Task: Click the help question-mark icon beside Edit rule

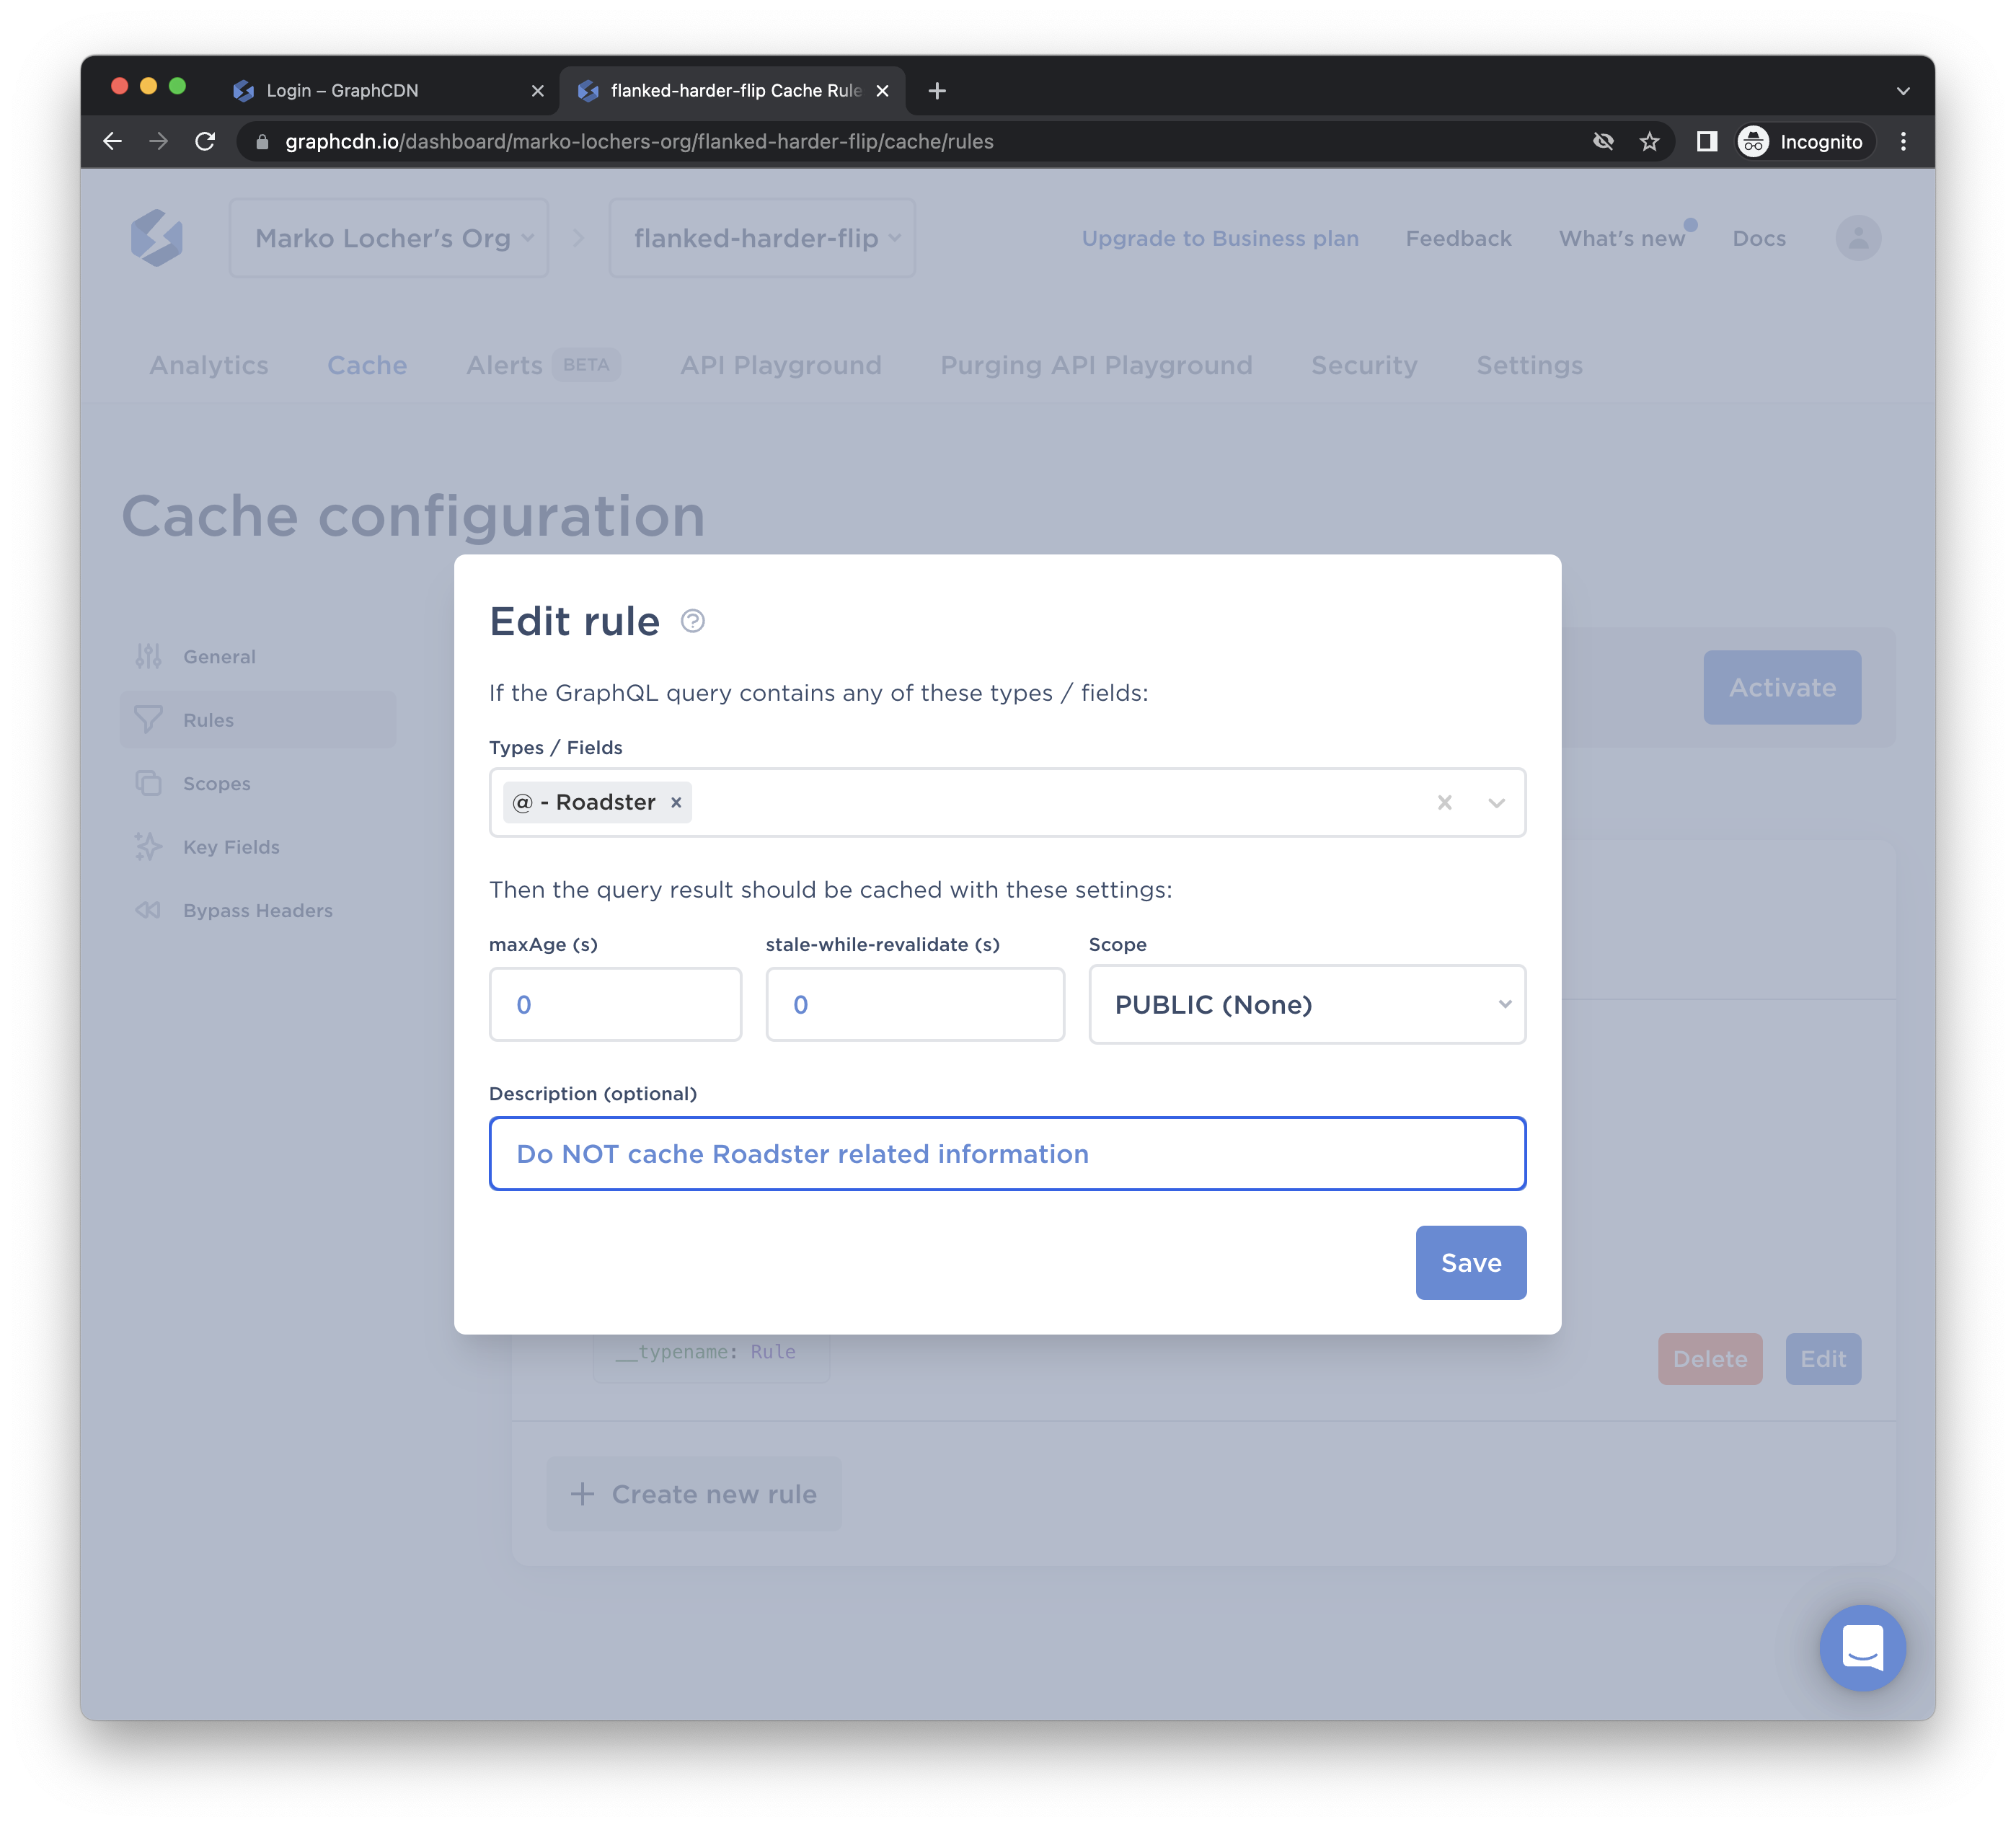Action: [x=692, y=621]
